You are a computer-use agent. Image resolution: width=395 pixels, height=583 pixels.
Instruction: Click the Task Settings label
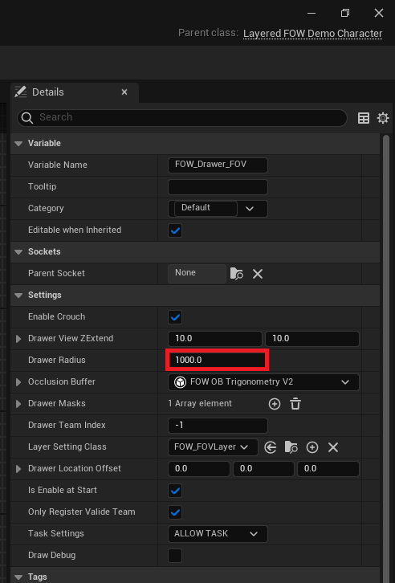click(x=56, y=533)
